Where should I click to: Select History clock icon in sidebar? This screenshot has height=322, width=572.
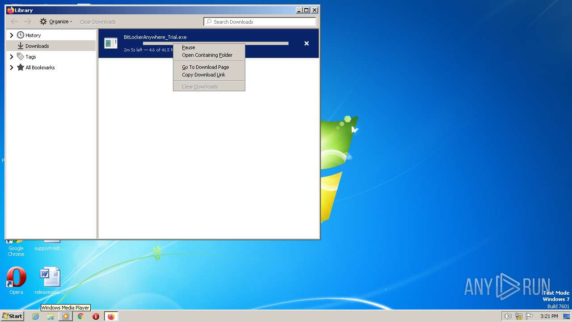tap(21, 35)
